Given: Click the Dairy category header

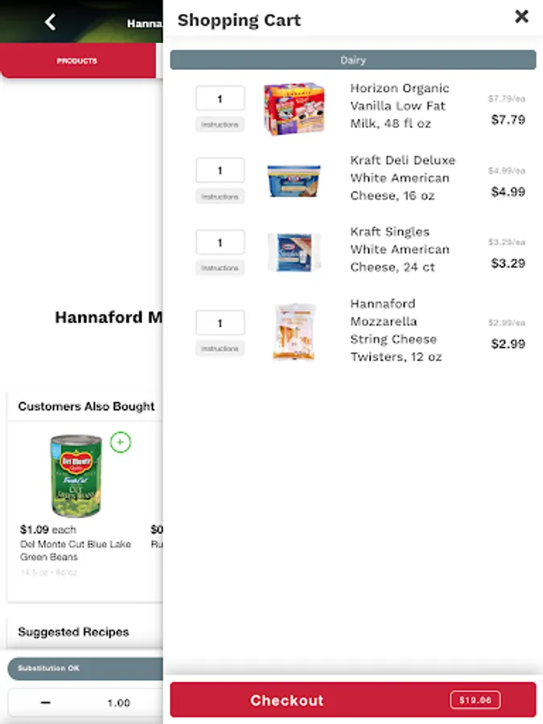Looking at the screenshot, I should (352, 60).
